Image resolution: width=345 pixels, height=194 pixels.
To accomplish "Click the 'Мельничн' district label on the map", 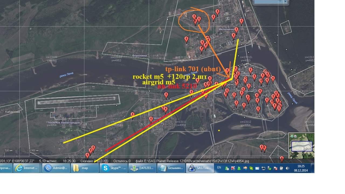I will [227, 29].
